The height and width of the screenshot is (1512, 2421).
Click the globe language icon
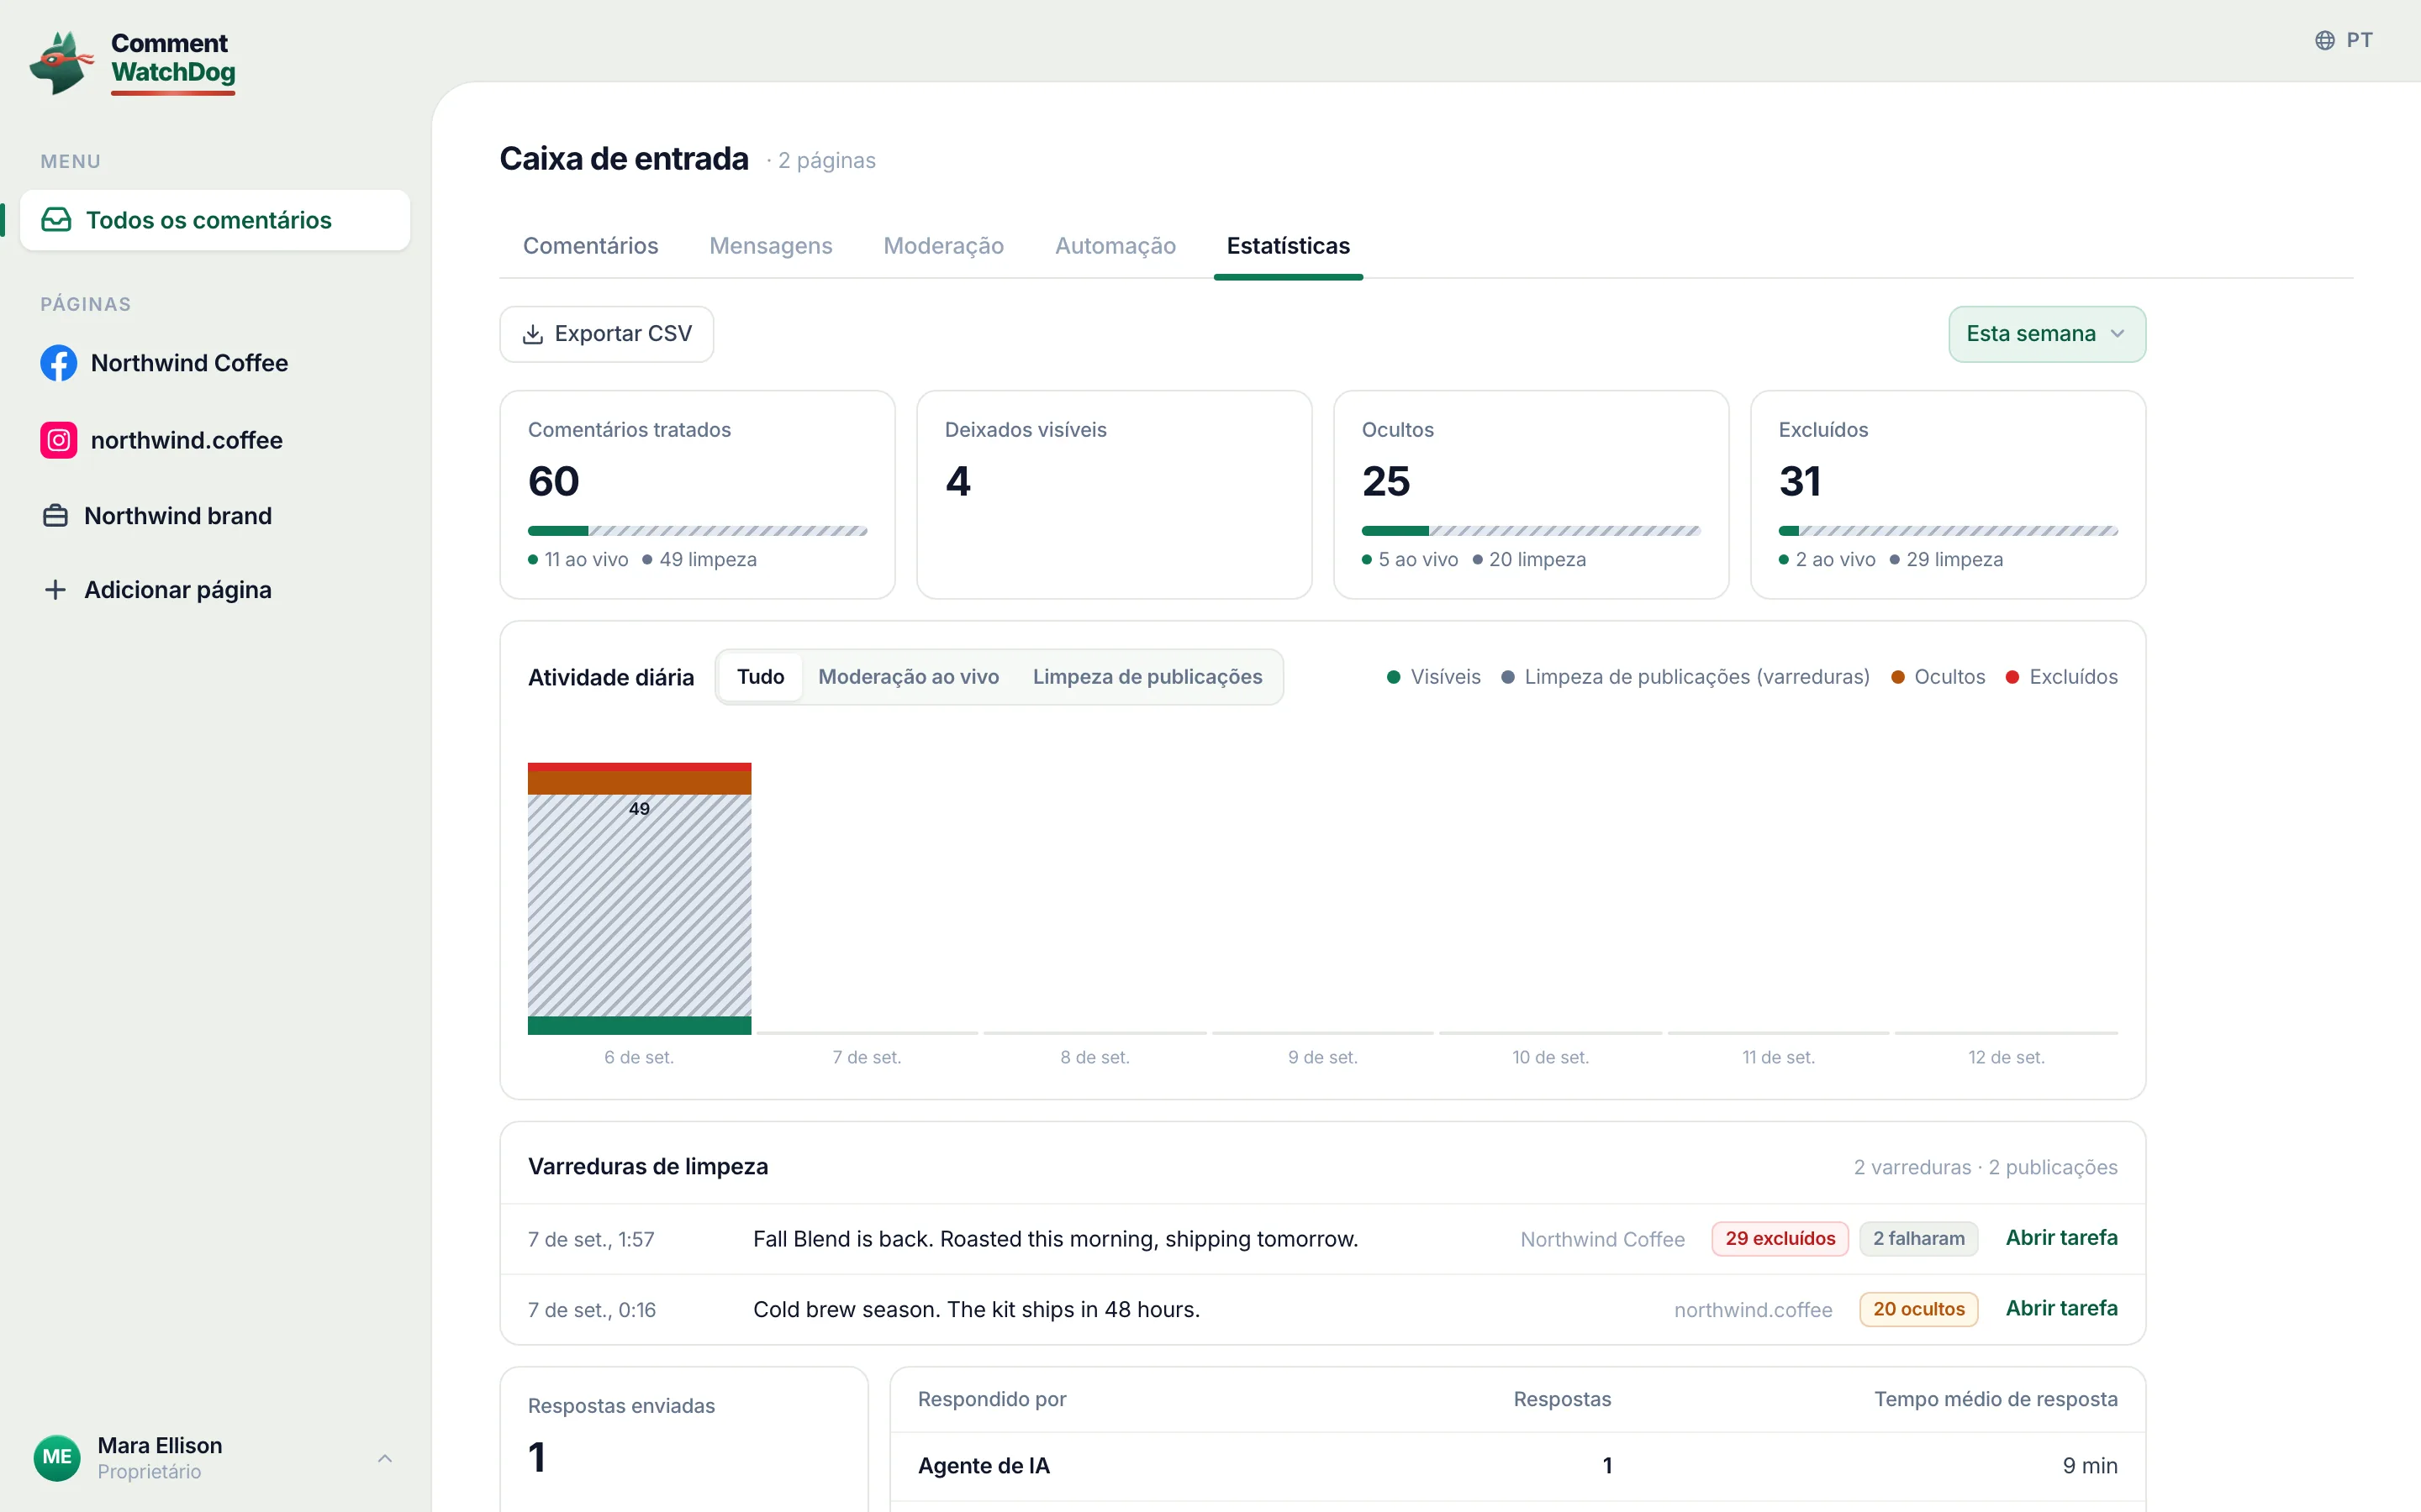2325,40
